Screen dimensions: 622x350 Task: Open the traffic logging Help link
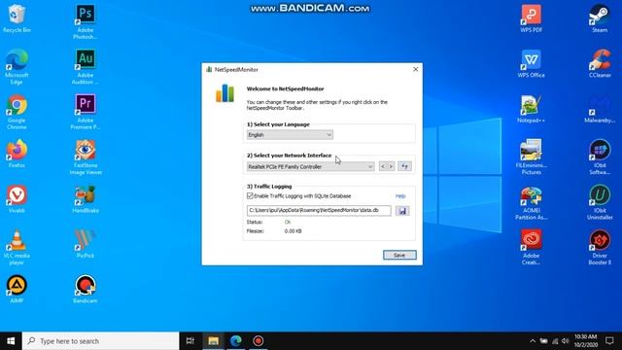click(x=400, y=196)
